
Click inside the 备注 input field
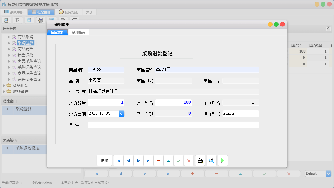[173, 125]
